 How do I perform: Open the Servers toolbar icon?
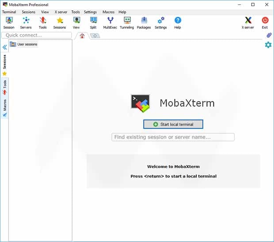[26, 23]
